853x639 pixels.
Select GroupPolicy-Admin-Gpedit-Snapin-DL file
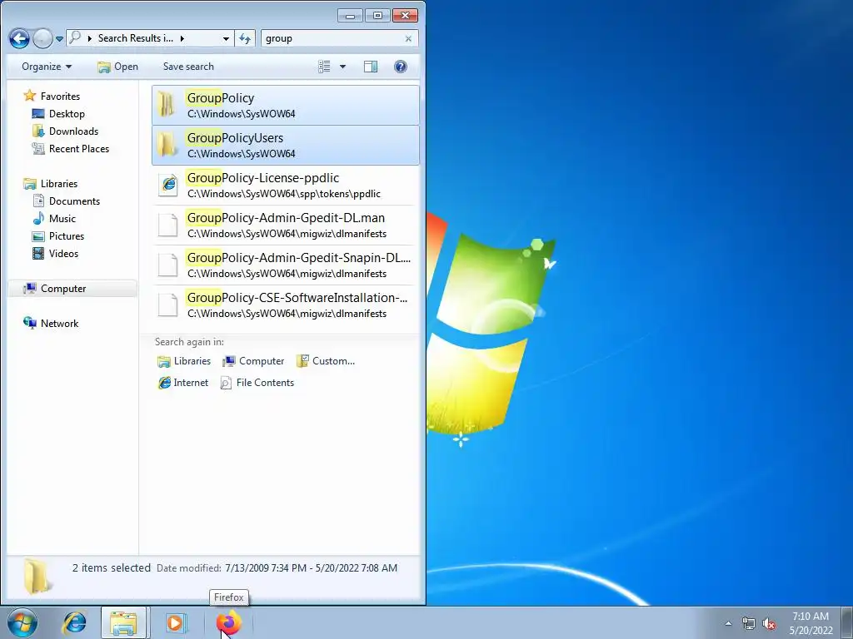[286, 265]
